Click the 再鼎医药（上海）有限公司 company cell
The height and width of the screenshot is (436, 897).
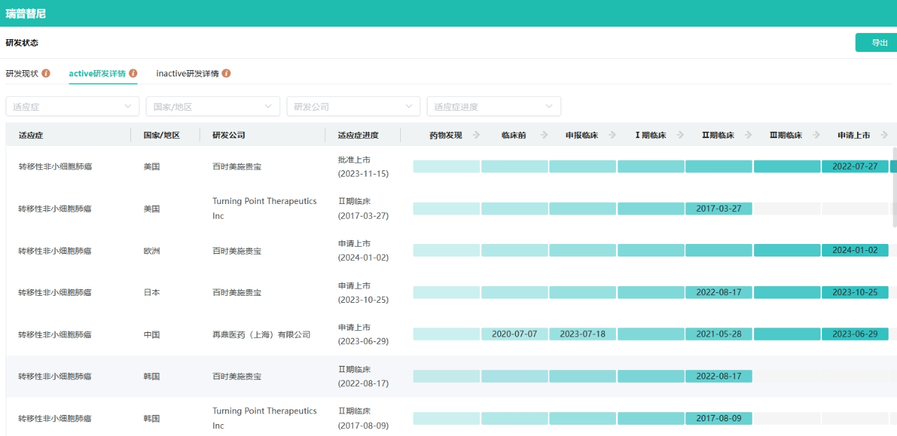261,335
